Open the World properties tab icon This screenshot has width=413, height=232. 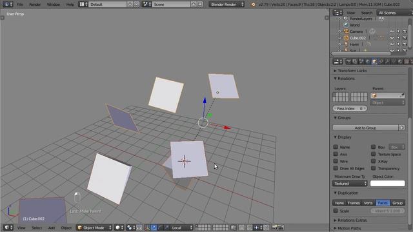368,62
